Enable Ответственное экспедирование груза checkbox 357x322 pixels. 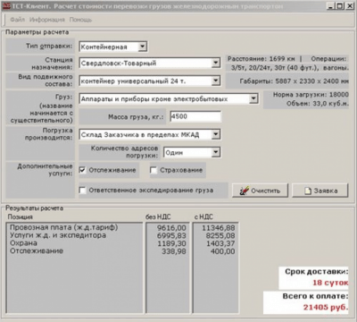pyautogui.click(x=82, y=190)
